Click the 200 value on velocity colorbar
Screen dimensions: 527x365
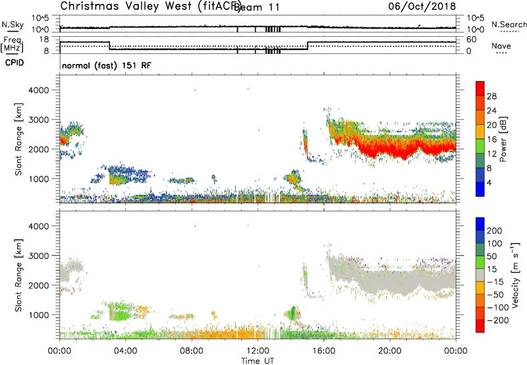(495, 231)
